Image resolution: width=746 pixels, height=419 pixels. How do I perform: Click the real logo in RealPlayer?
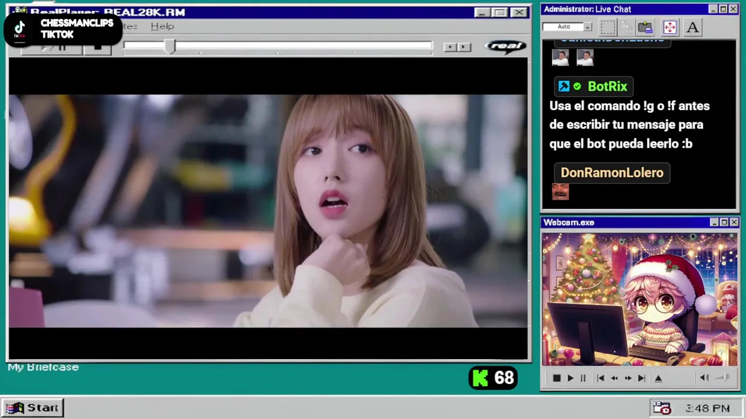(505, 47)
